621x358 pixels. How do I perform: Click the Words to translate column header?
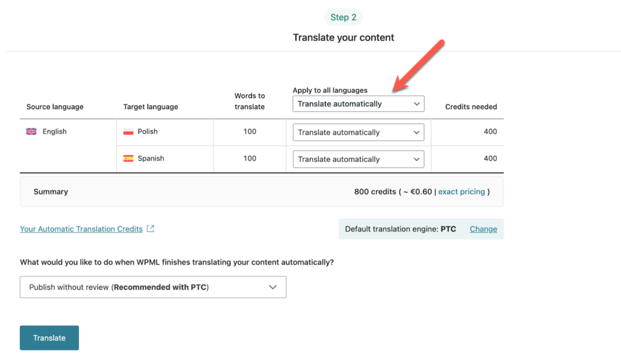click(x=250, y=101)
